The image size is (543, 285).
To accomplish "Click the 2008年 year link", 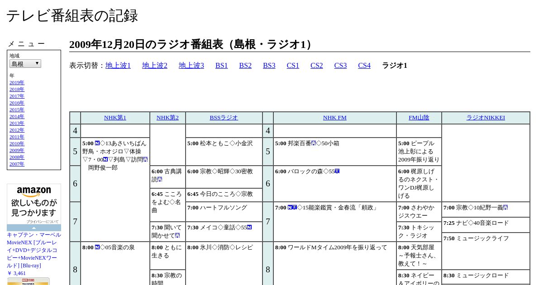I will click(x=17, y=157).
